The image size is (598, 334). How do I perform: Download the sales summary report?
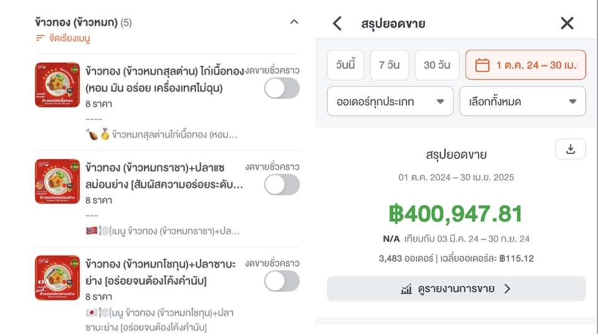571,149
